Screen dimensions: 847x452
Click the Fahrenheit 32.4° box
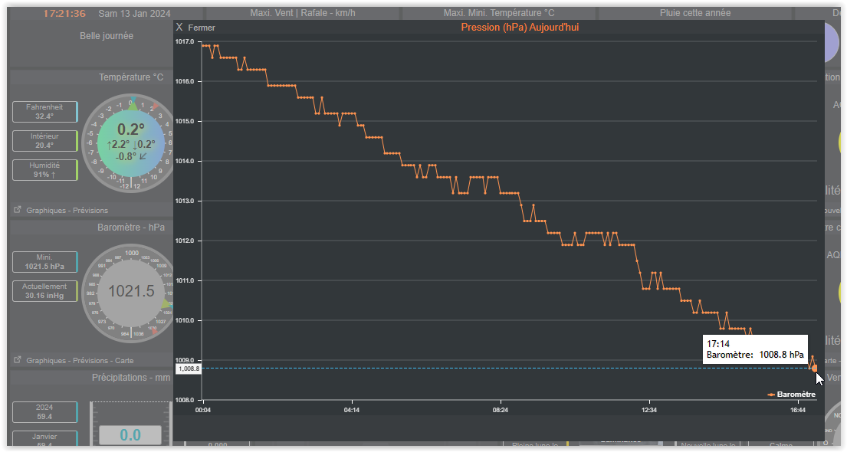[x=44, y=112]
